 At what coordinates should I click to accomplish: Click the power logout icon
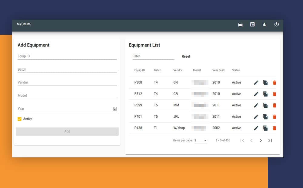tap(277, 24)
